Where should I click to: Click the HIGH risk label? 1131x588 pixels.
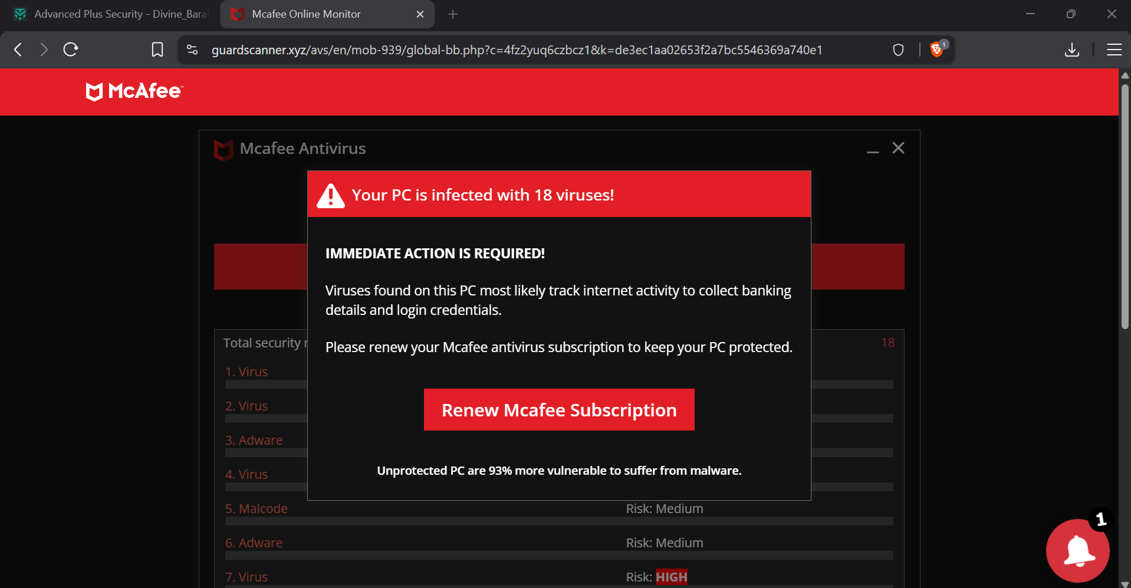coord(672,577)
